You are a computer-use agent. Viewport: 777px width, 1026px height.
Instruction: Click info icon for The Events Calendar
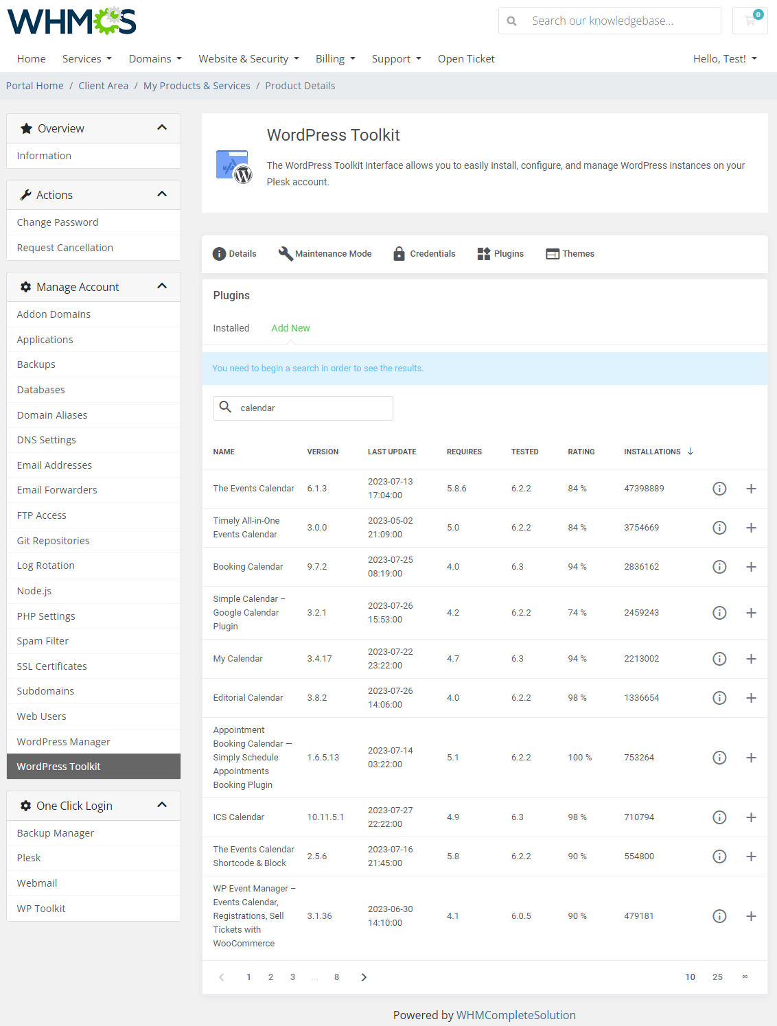click(x=719, y=489)
